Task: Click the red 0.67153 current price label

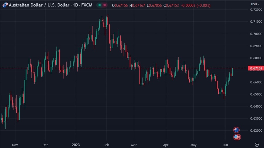Action: tap(256, 68)
